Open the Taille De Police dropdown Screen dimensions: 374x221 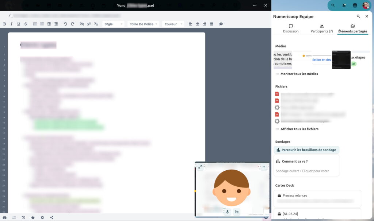coord(143,24)
